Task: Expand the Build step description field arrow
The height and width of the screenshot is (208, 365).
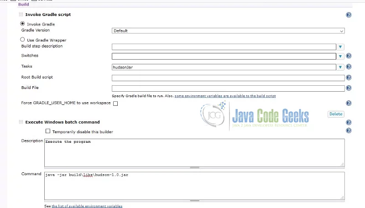Action: 340,47
